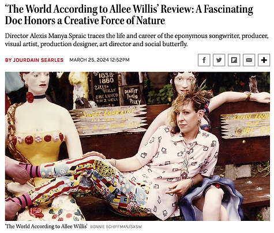
Task: Share the article via Flipboard icon
Action: click(234, 60)
